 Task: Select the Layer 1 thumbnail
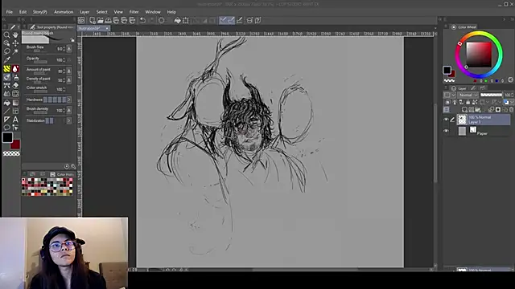[x=462, y=120]
